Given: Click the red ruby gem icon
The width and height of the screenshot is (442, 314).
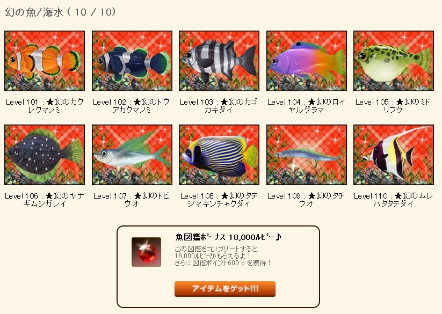Looking at the screenshot, I should coord(146,252).
